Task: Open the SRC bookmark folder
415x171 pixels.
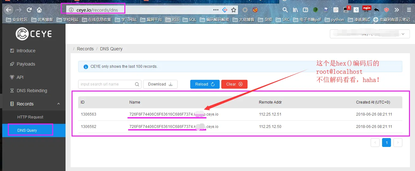Action: click(282, 19)
